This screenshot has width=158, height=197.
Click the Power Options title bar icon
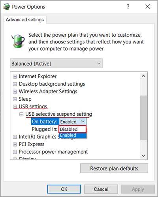[7, 7]
